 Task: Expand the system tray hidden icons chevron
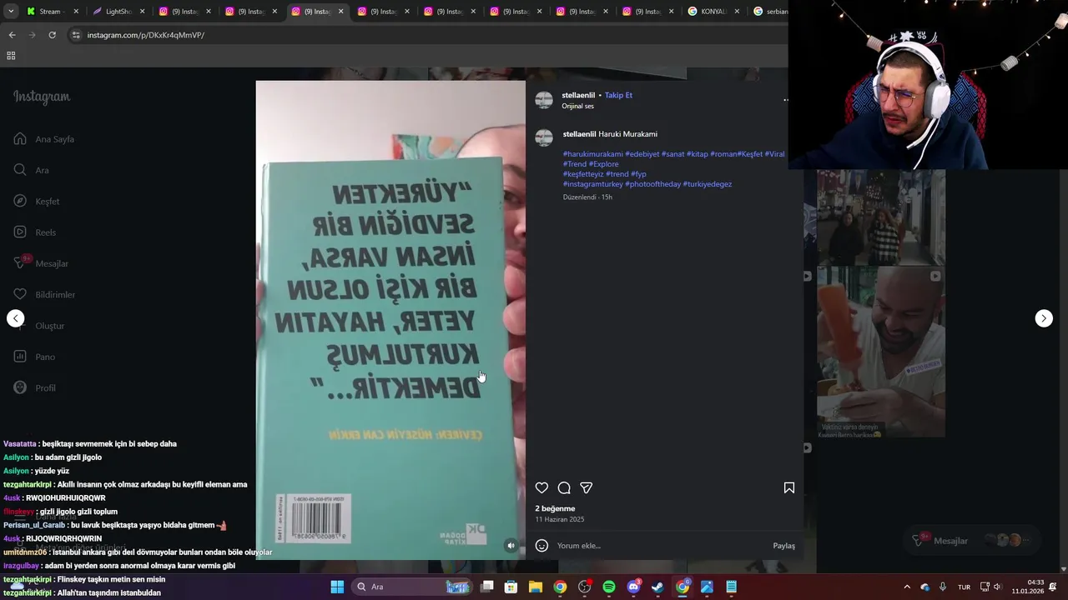pyautogui.click(x=907, y=587)
